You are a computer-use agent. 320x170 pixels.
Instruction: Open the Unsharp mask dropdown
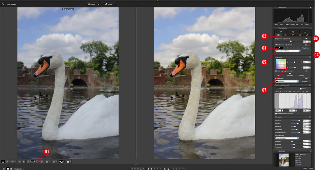(x=287, y=138)
